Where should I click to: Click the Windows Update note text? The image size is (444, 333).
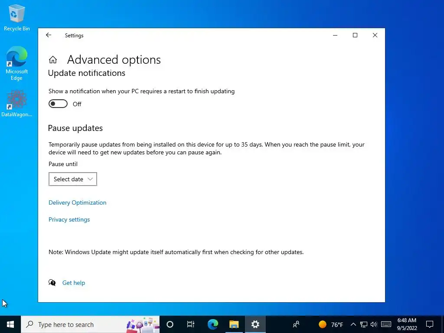176,252
